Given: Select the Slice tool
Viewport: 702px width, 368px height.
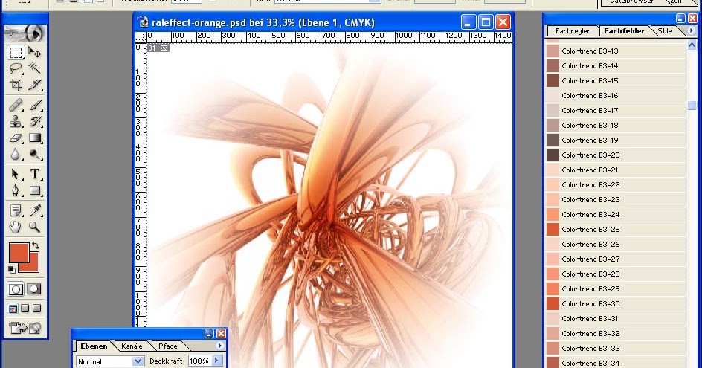Looking at the screenshot, I should (x=34, y=85).
